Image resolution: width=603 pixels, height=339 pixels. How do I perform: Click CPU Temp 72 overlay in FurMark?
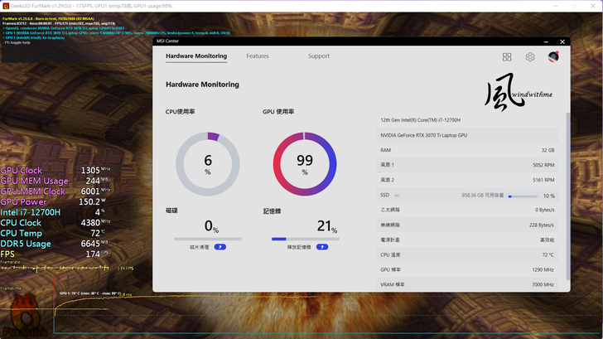53,233
